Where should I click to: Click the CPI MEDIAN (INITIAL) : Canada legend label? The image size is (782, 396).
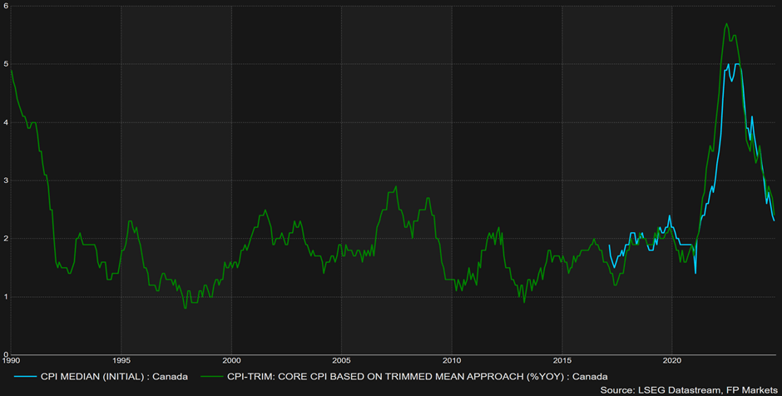coord(114,377)
